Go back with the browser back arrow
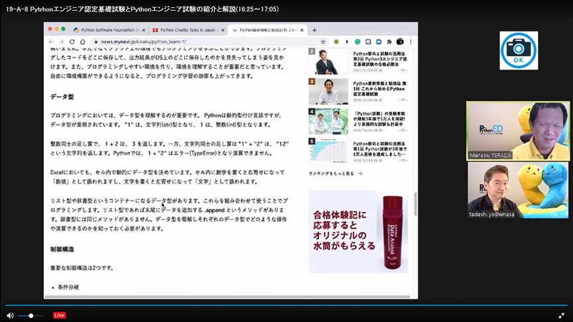Screen dimensions: 573x322 [51, 42]
